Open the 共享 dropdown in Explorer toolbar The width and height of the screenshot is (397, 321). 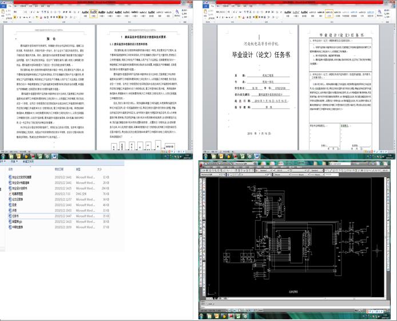14,161
